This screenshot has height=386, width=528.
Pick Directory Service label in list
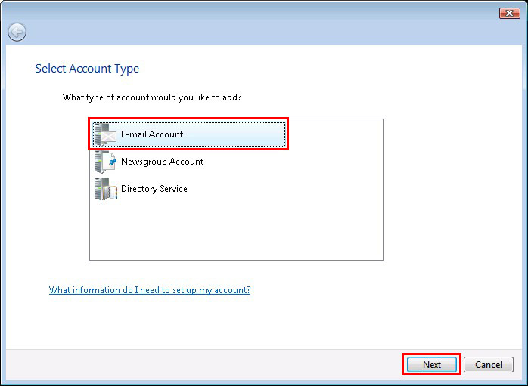pyautogui.click(x=154, y=189)
